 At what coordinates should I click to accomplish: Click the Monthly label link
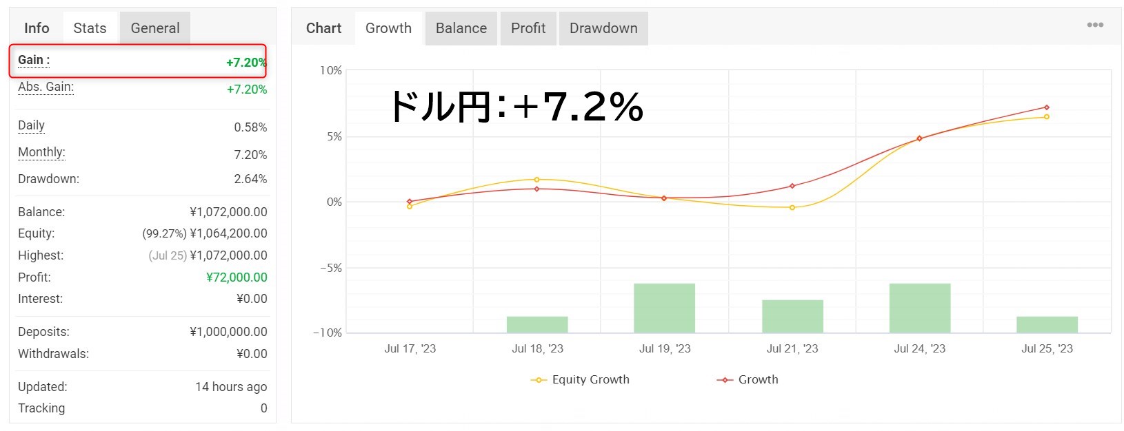coord(41,152)
